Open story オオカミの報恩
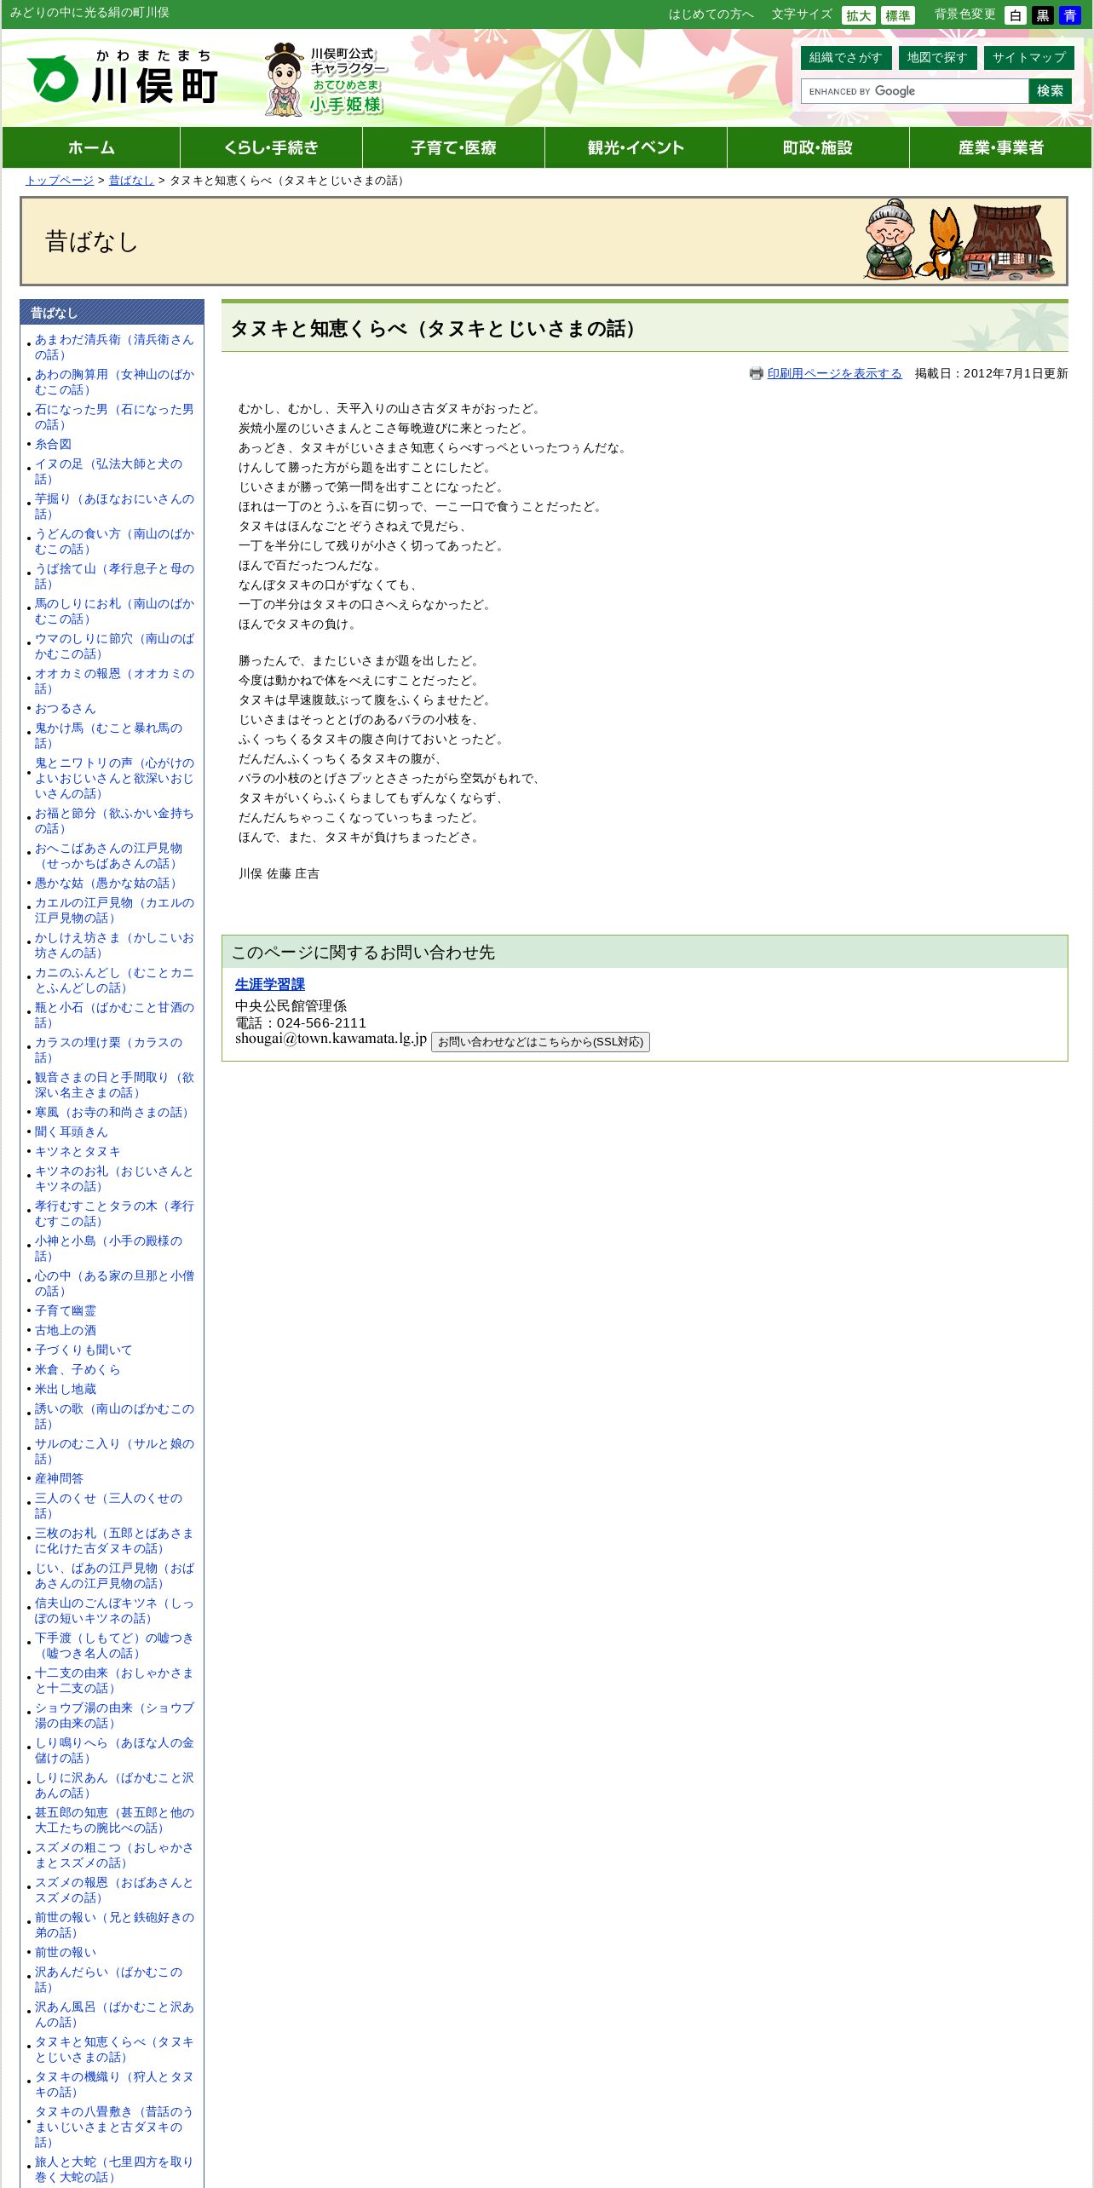Image resolution: width=1094 pixels, height=2188 pixels. [114, 681]
